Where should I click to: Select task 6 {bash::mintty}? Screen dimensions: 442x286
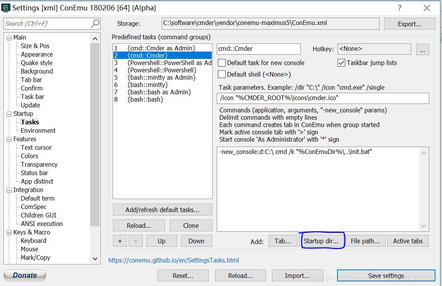(162, 85)
